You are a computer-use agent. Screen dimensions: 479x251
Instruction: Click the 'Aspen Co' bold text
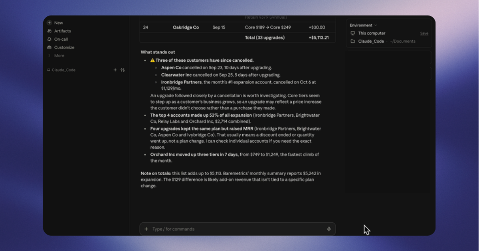171,68
